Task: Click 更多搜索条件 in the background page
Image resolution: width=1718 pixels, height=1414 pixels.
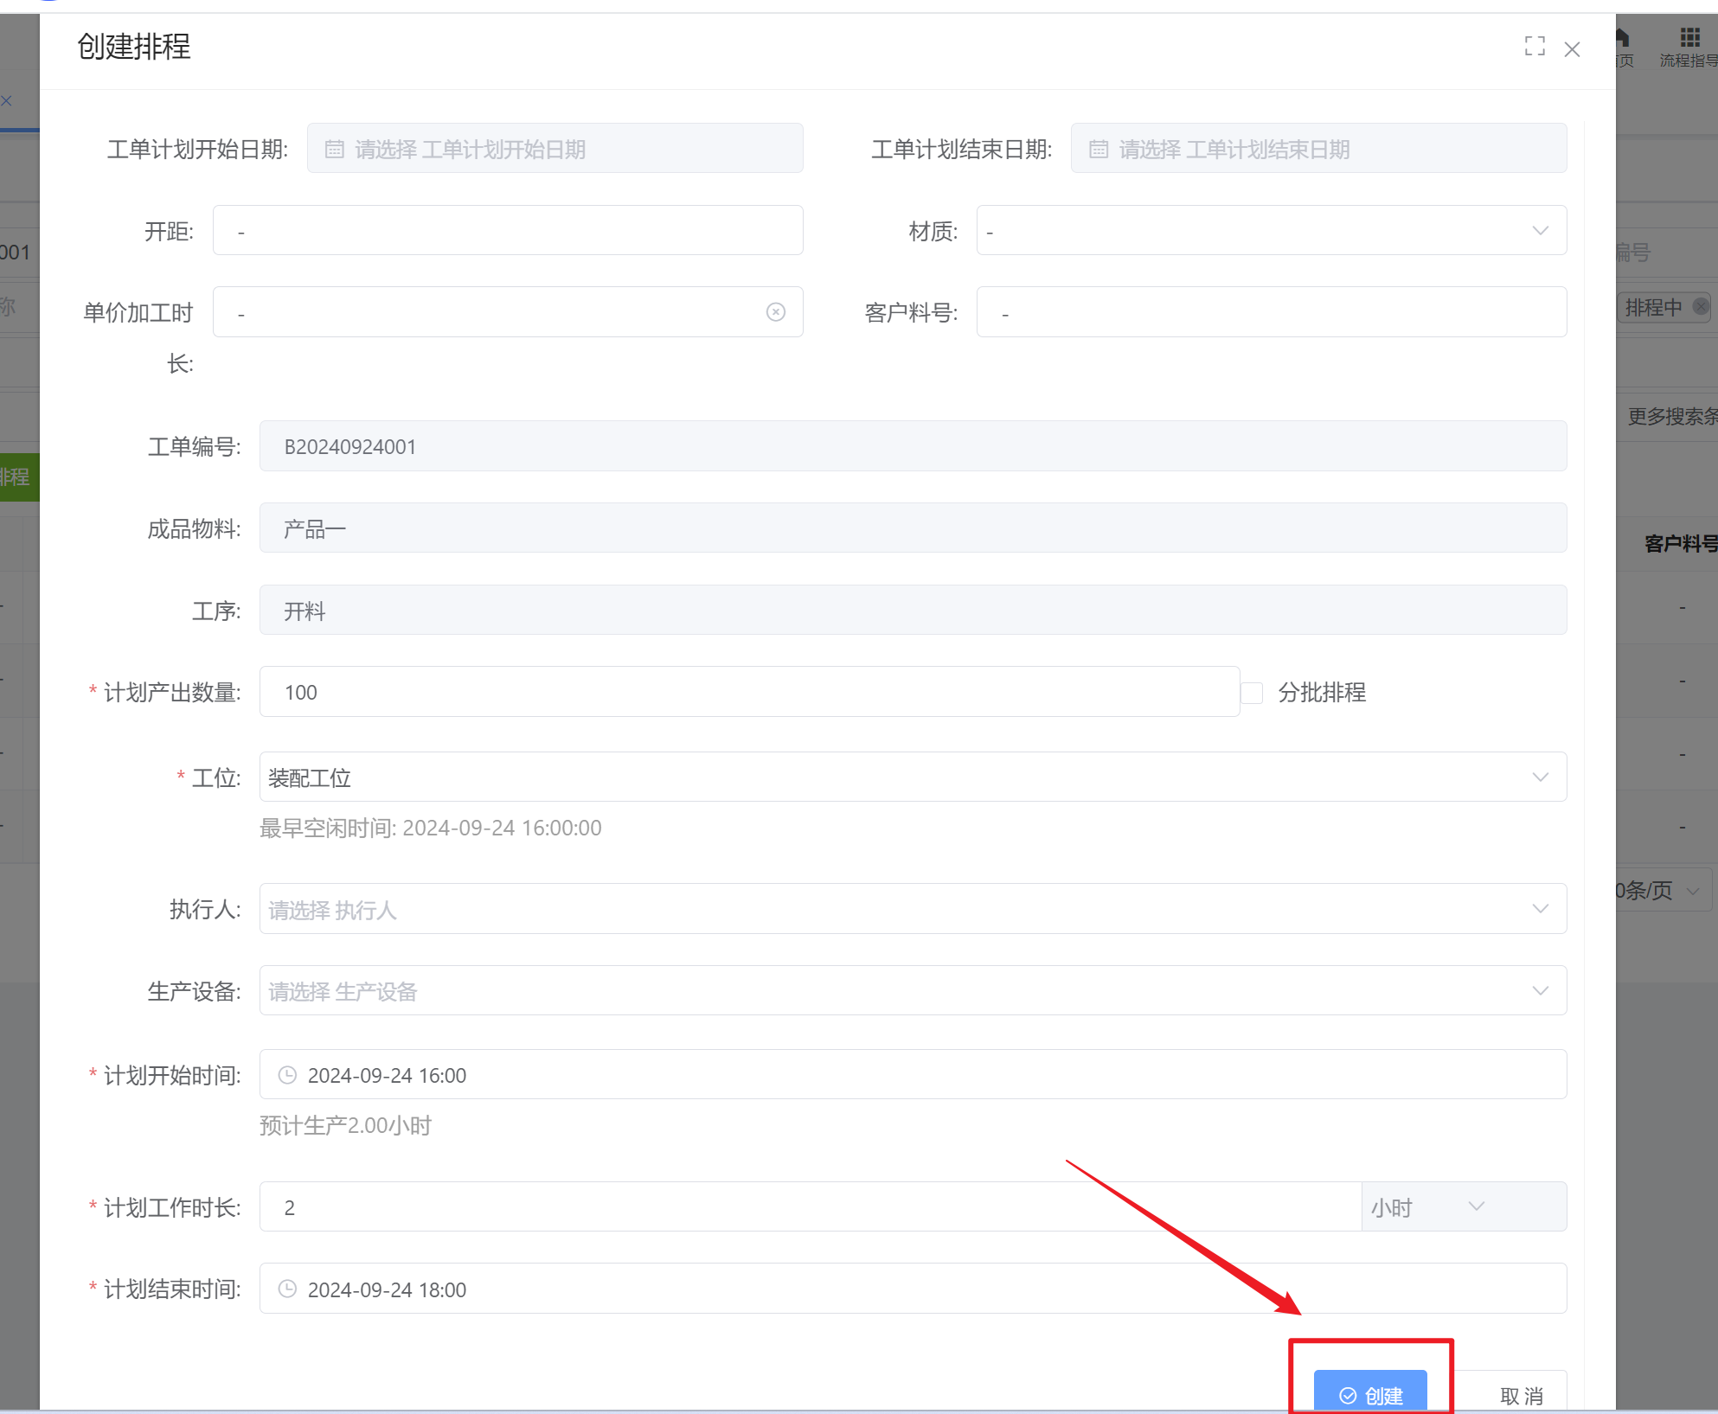Action: (1672, 417)
